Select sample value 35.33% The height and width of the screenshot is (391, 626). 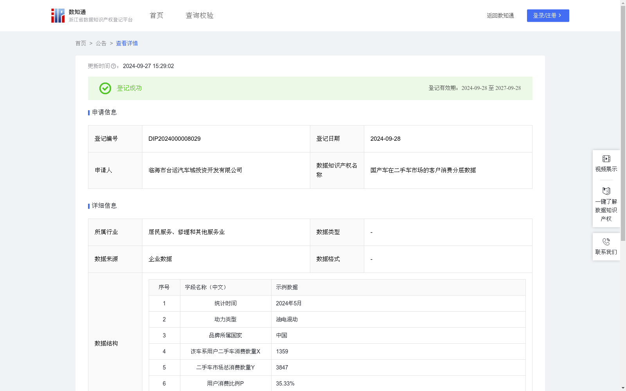click(285, 384)
